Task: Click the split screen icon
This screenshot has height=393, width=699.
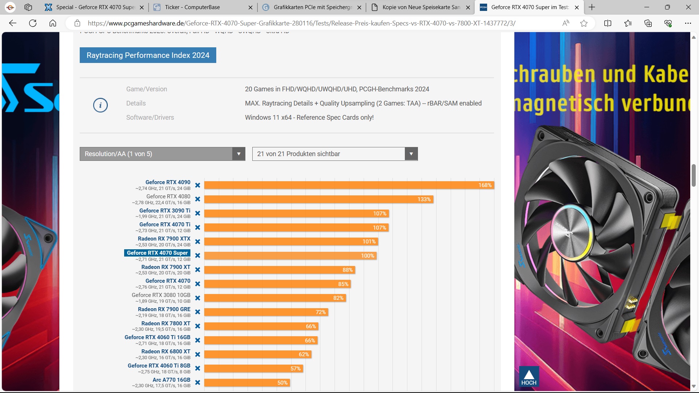Action: (x=608, y=23)
